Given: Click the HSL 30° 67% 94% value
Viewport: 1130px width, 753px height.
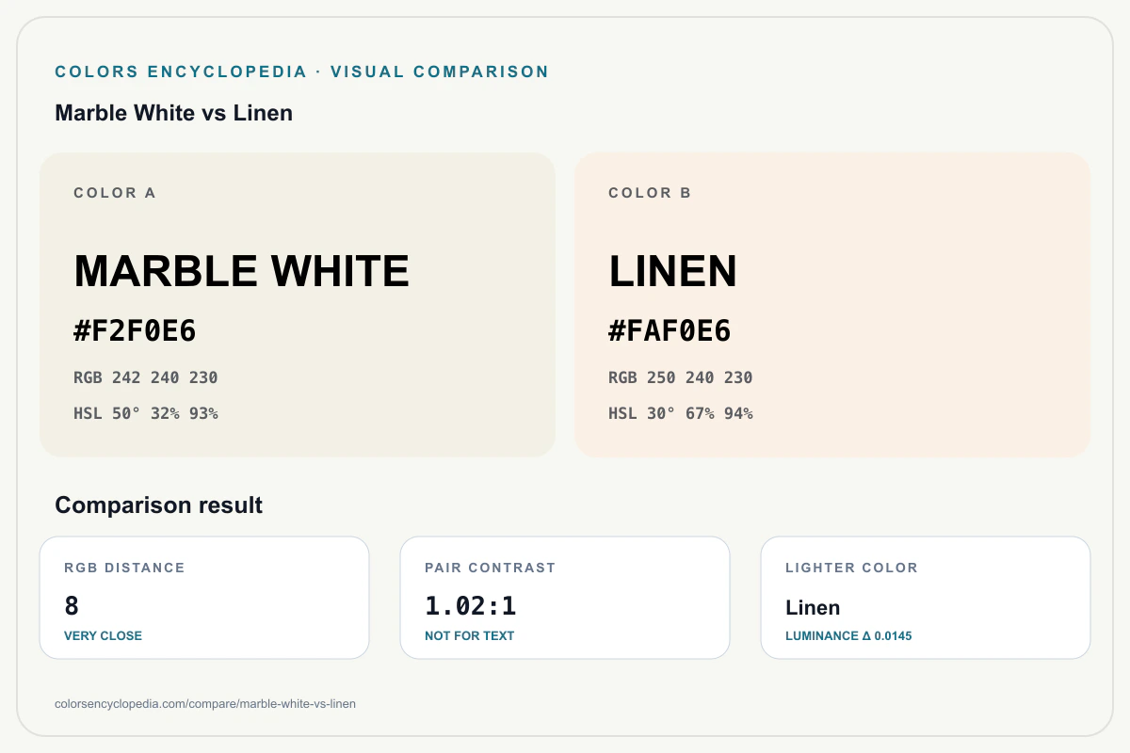Looking at the screenshot, I should point(681,413).
